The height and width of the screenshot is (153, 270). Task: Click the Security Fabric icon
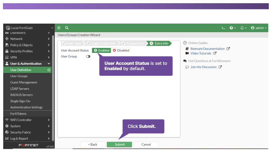coord(7,132)
